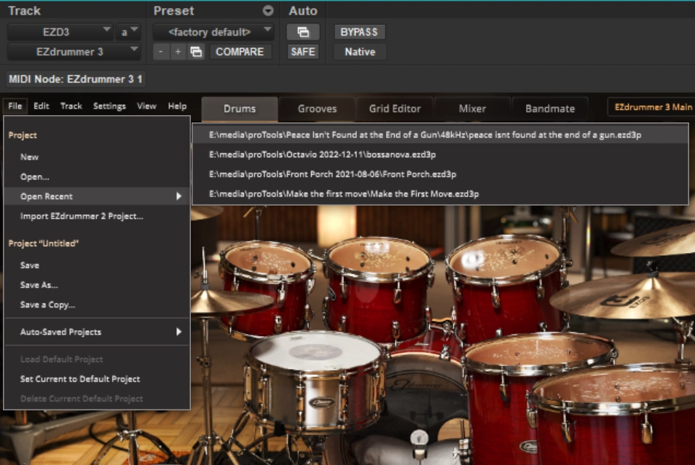Click the next preset plus icon

178,52
